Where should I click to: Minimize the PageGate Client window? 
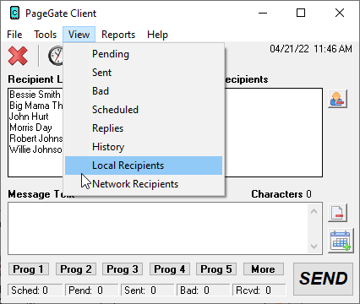point(263,13)
